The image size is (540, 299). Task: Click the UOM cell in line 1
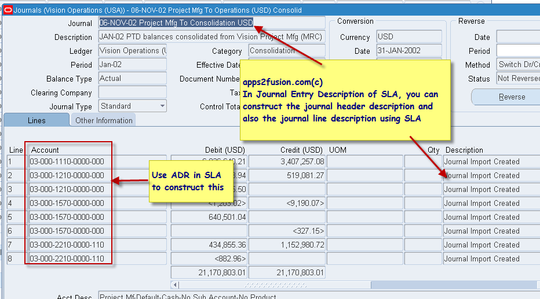click(364, 161)
